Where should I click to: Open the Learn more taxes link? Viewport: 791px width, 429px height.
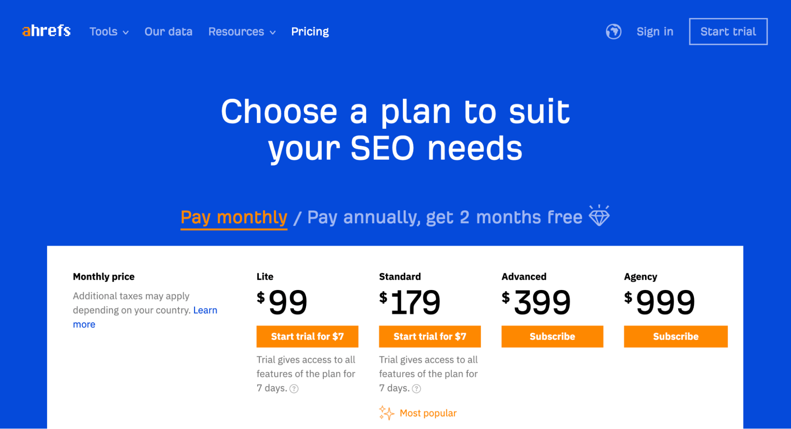(x=205, y=310)
